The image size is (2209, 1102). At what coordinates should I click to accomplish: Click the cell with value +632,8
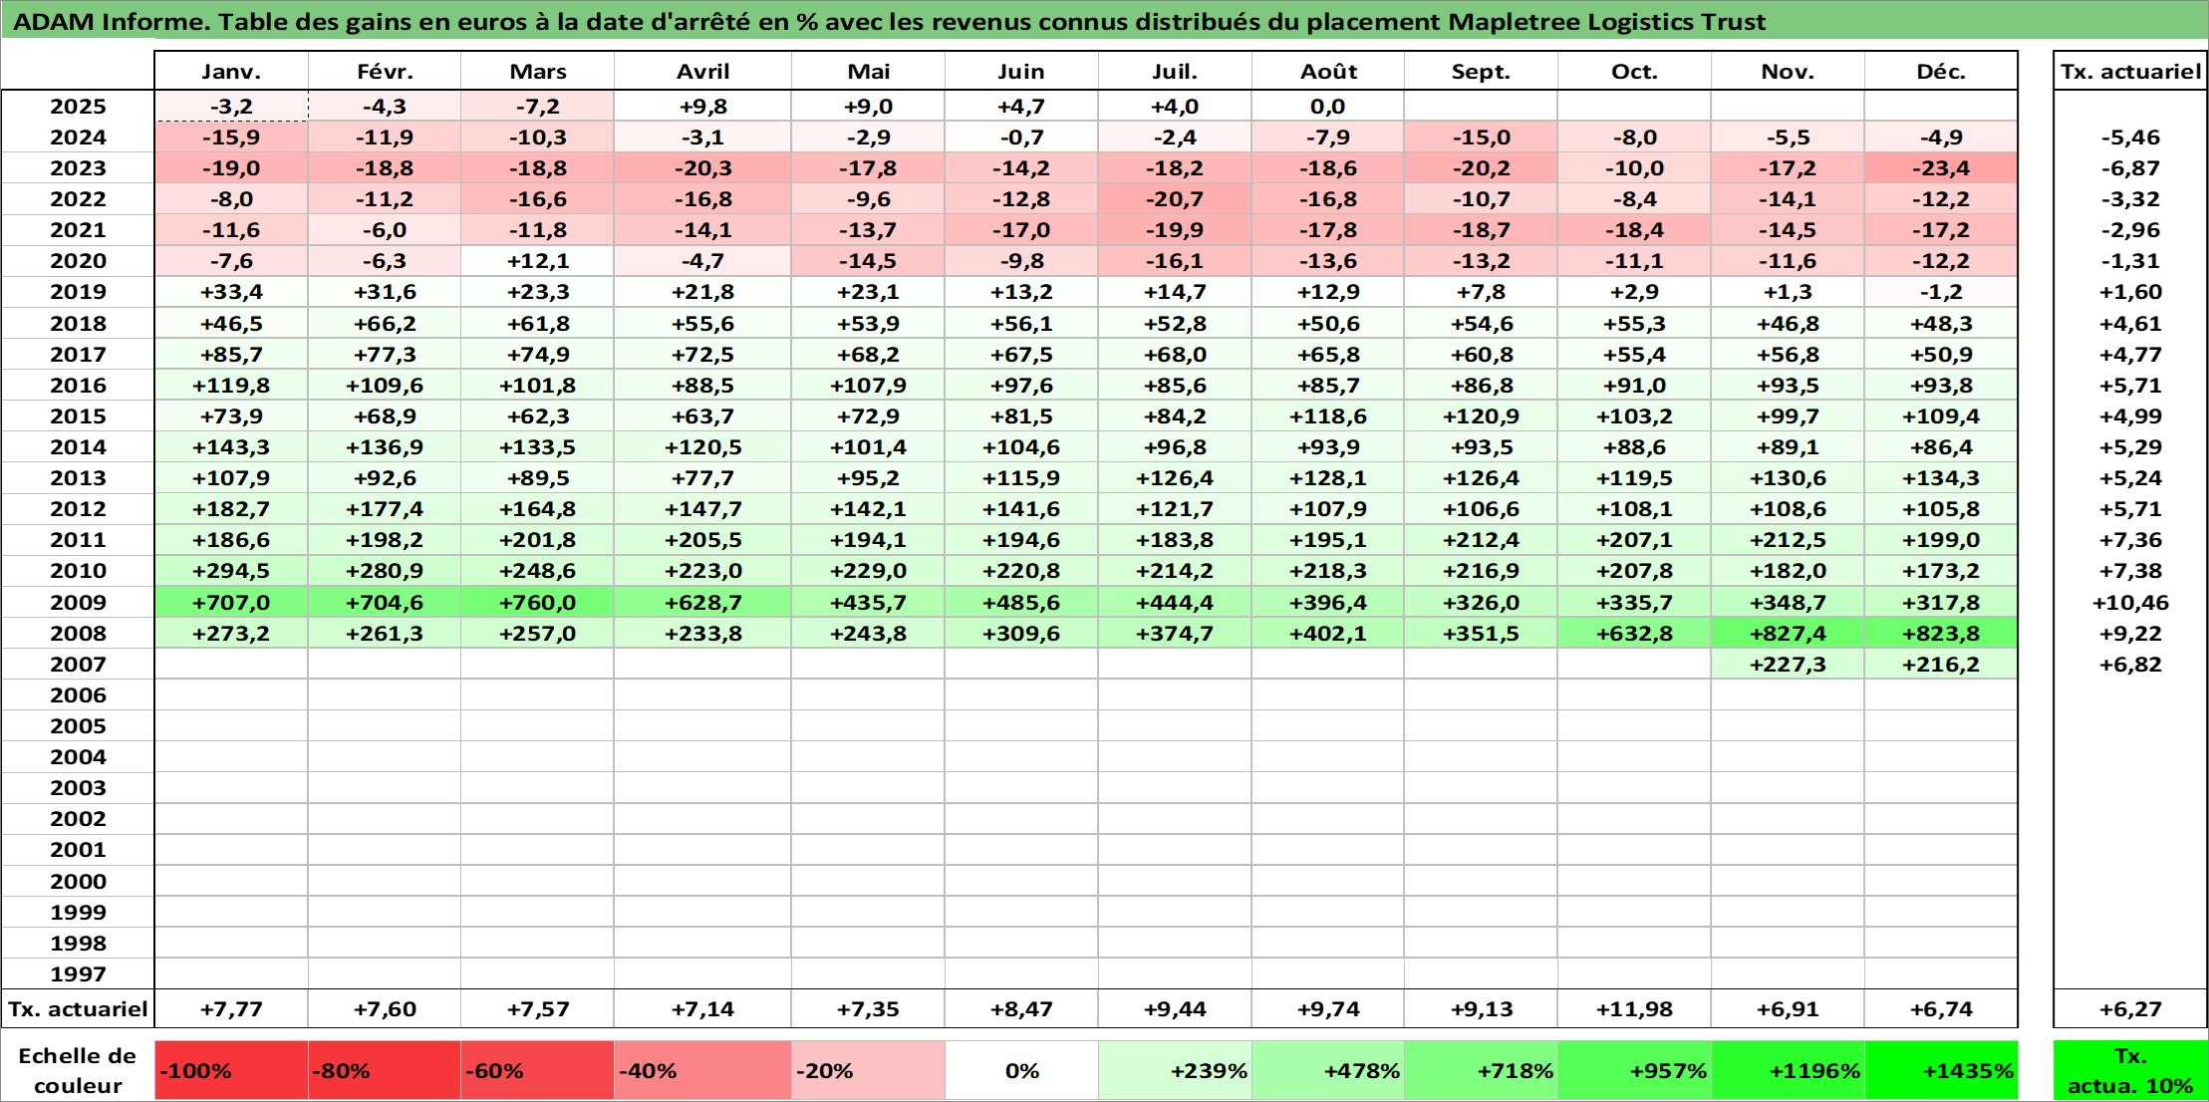[1634, 633]
